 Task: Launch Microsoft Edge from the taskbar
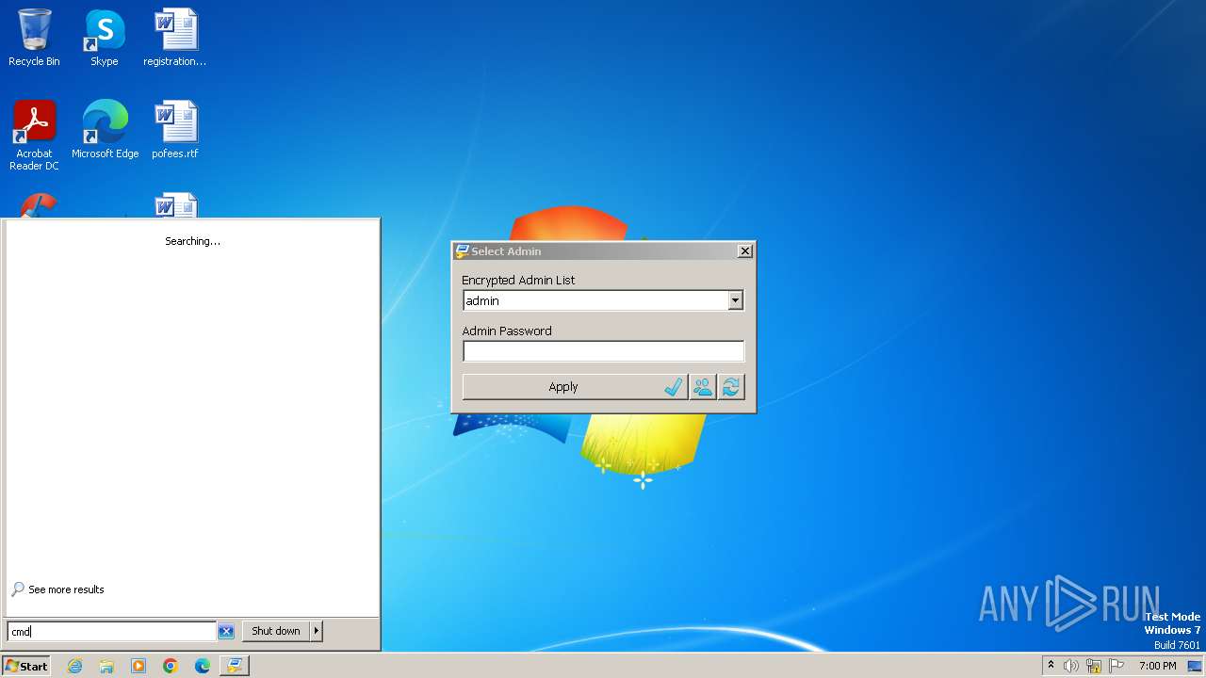[x=203, y=666]
